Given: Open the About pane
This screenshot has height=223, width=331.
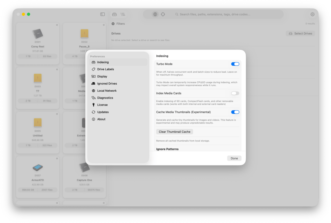Looking at the screenshot, I should 118,119.
